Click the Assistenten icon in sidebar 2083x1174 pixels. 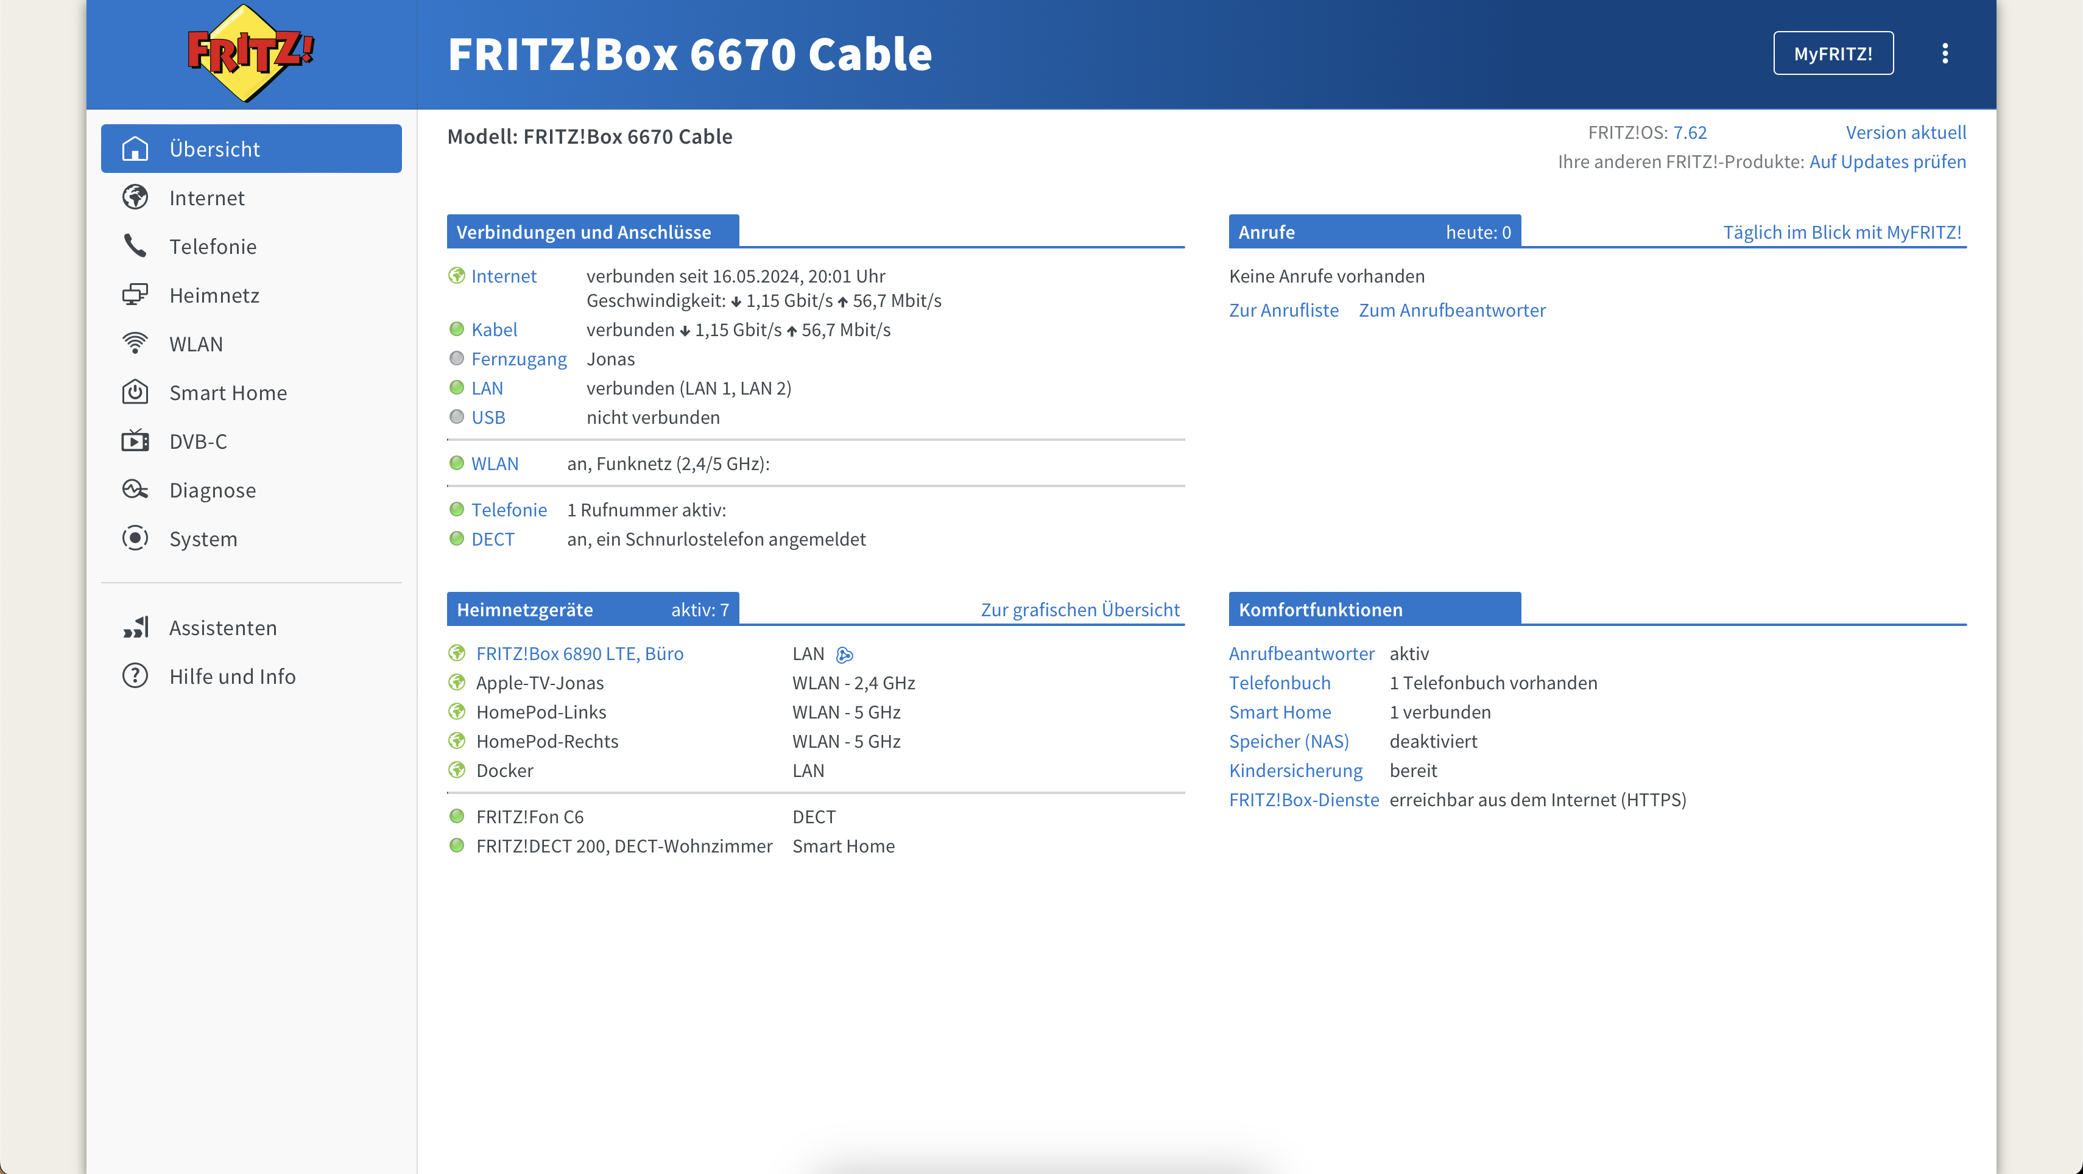coord(135,627)
